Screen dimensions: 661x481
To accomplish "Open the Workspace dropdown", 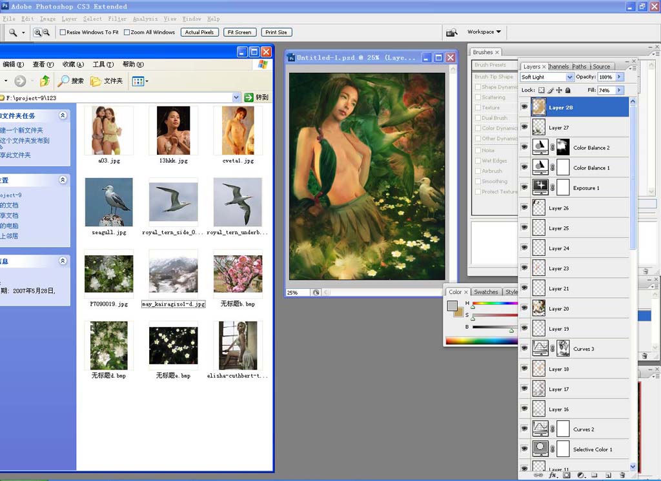I will 484,32.
